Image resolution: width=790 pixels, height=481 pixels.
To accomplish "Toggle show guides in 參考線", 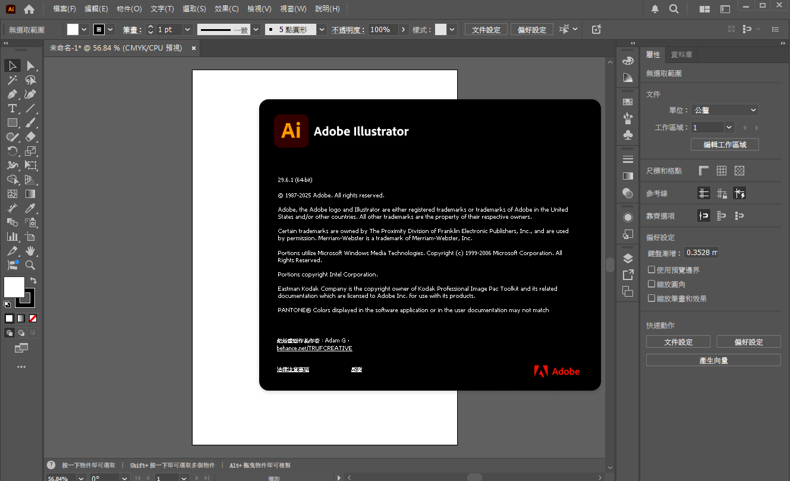I will (x=704, y=193).
